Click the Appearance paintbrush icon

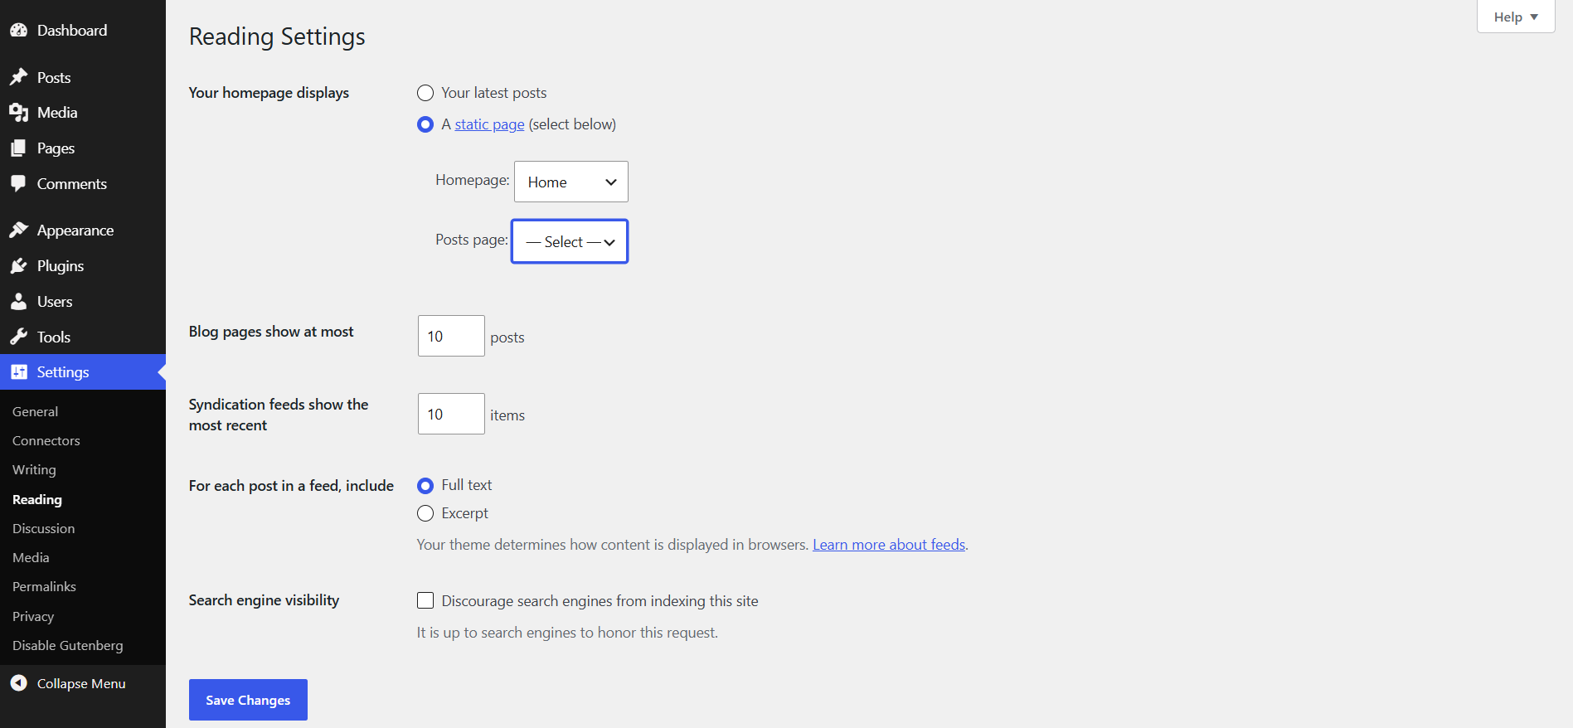click(x=18, y=231)
